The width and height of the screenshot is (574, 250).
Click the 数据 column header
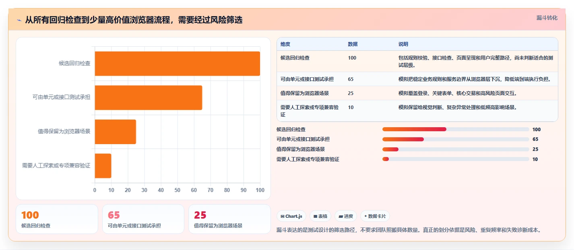coord(353,44)
